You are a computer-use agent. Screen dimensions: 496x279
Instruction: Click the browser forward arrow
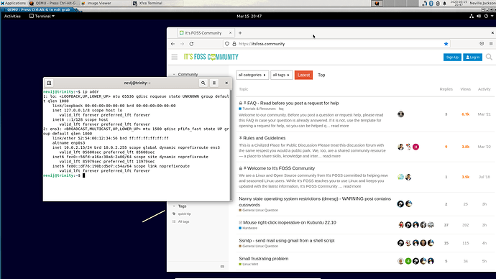[x=182, y=44]
